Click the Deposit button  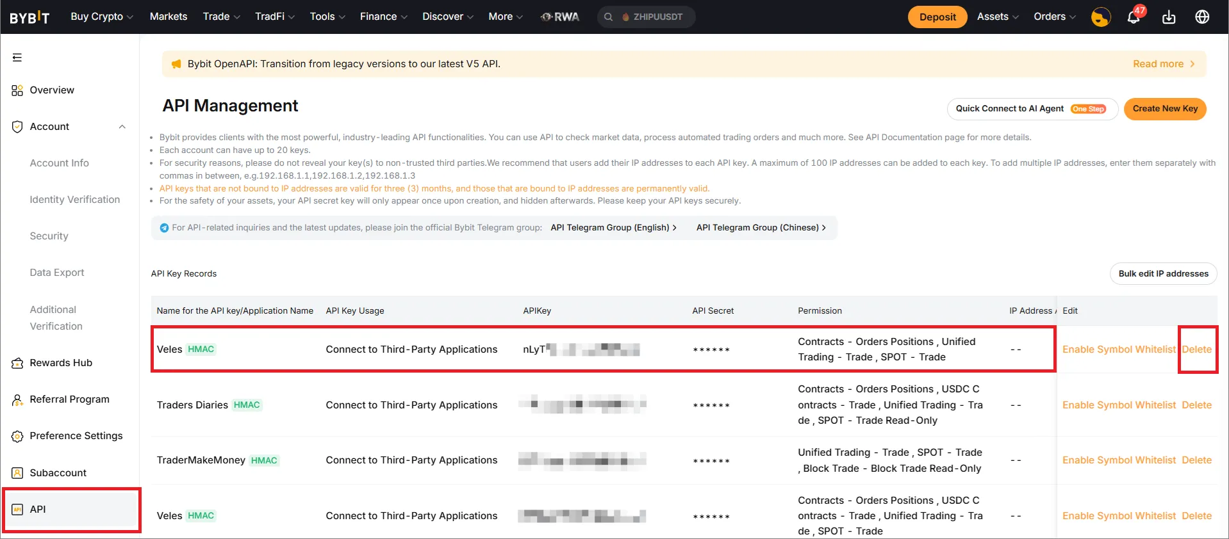[937, 17]
